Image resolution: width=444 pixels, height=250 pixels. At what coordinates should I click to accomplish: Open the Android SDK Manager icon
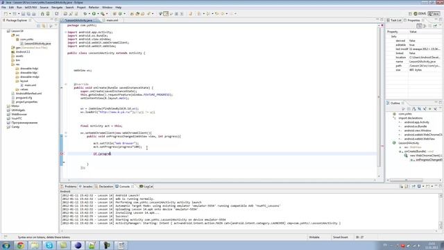(x=42, y=14)
